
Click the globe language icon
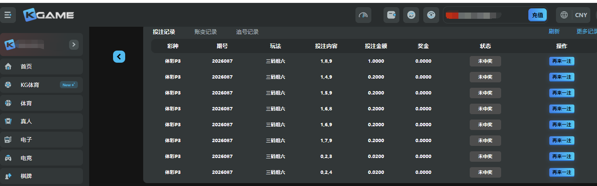(x=564, y=15)
